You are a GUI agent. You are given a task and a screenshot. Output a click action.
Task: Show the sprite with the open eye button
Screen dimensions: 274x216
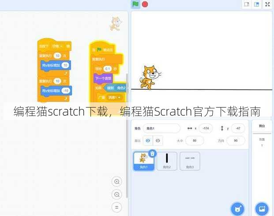[x=148, y=140]
